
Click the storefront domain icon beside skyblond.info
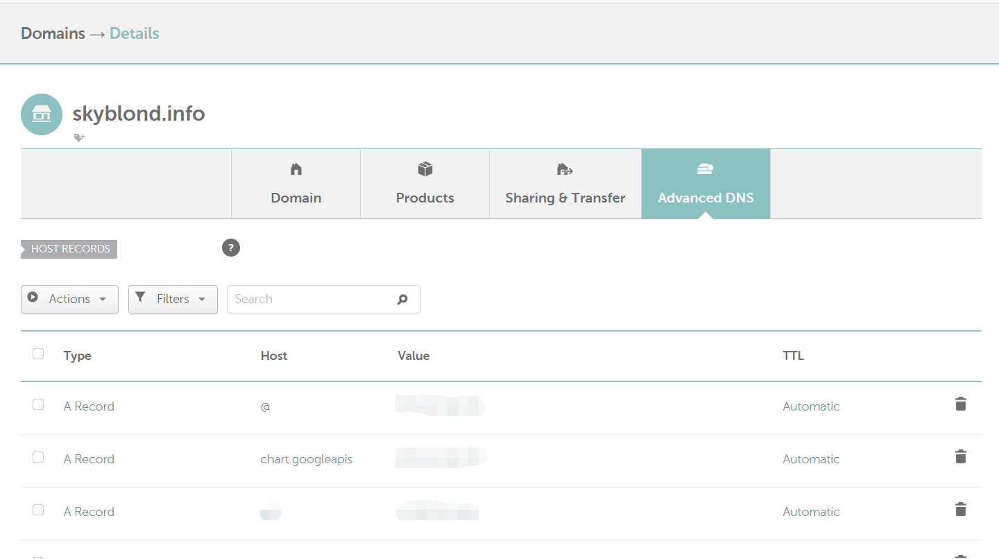click(42, 114)
